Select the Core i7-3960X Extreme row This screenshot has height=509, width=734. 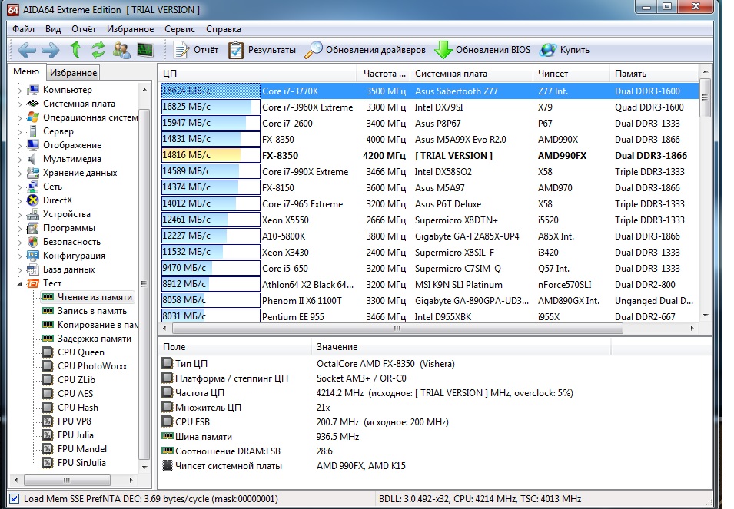coord(430,107)
